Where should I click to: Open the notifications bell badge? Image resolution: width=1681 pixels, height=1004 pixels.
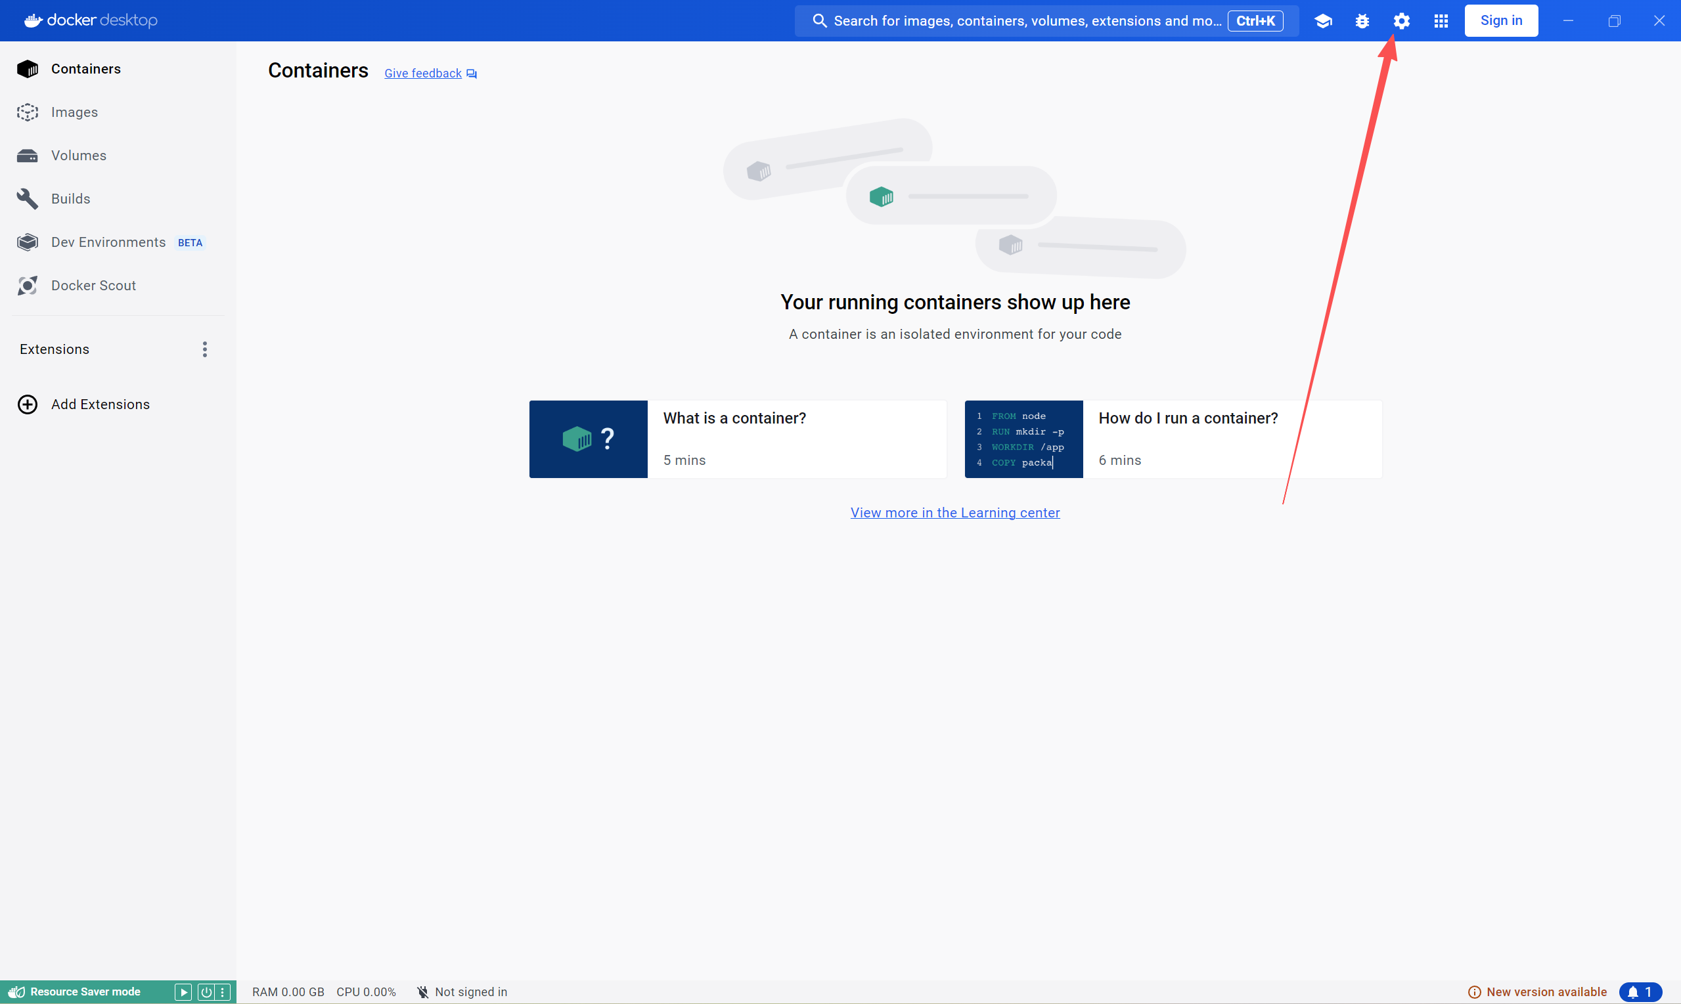tap(1640, 992)
